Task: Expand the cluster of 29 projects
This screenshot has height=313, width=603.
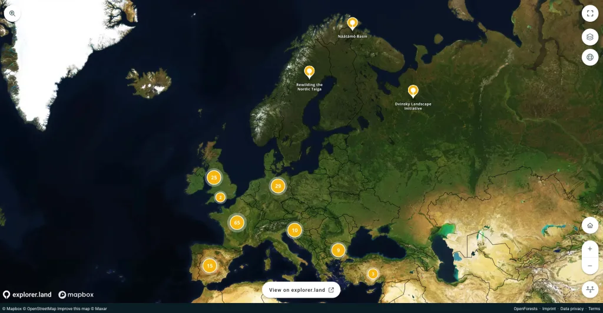Action: coord(278,186)
